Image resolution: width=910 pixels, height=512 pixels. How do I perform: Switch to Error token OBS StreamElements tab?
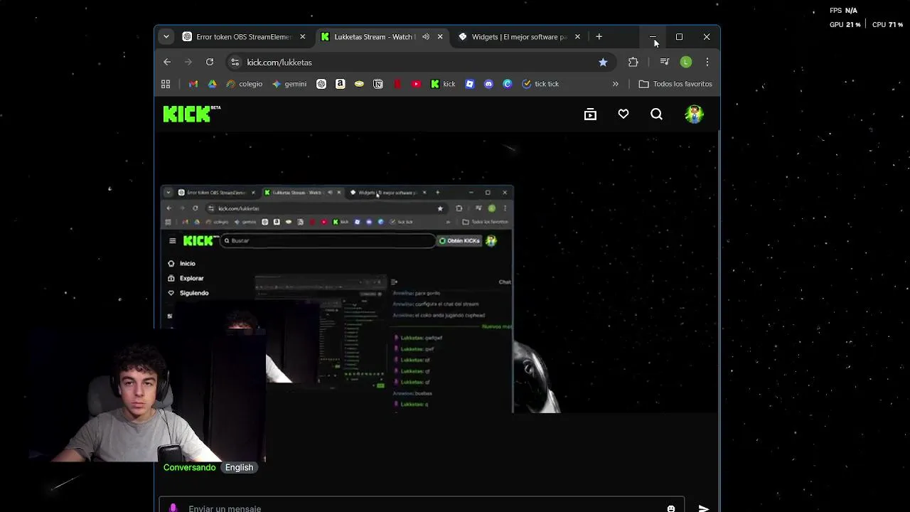coord(244,37)
